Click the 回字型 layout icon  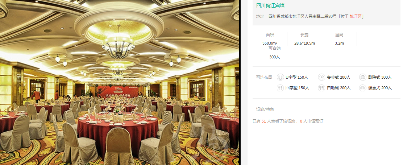[280, 88]
